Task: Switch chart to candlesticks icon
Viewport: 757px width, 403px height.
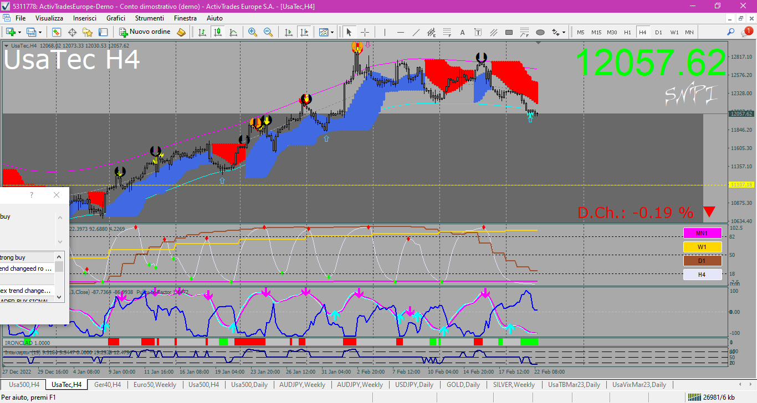Action: 218,32
